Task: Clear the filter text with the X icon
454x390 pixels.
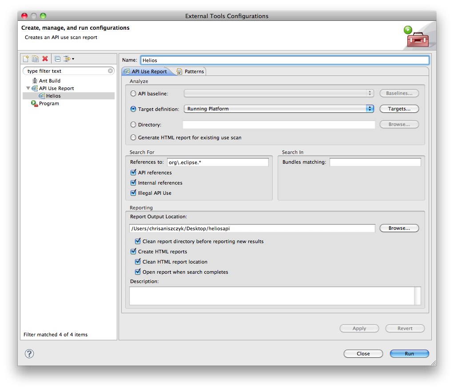Action: [110, 71]
